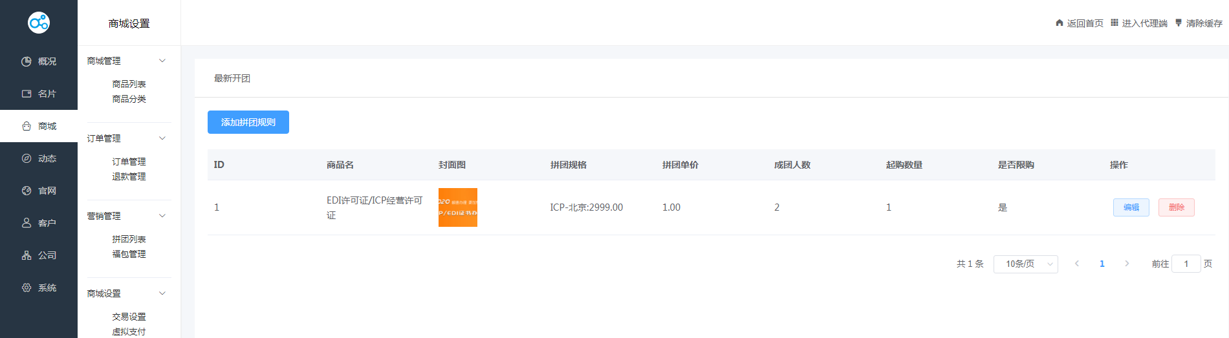Screen dimensions: 1229x338
Task: Click spec cell ICP-北京:2999.00
Action: 587,207
